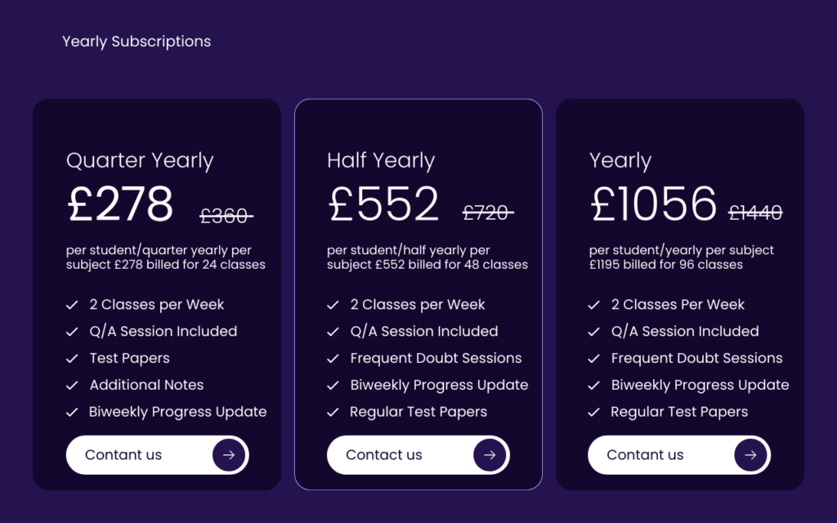
Task: Click the arrow icon in Yearly card
Action: tap(750, 455)
